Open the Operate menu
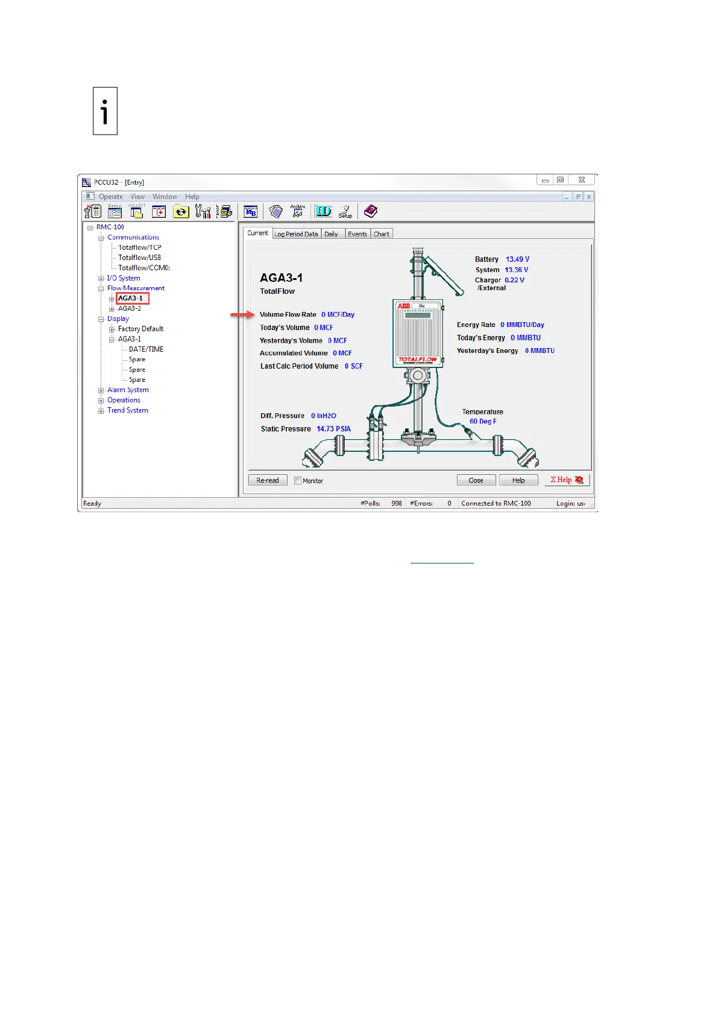The height and width of the screenshot is (1016, 718). point(111,197)
